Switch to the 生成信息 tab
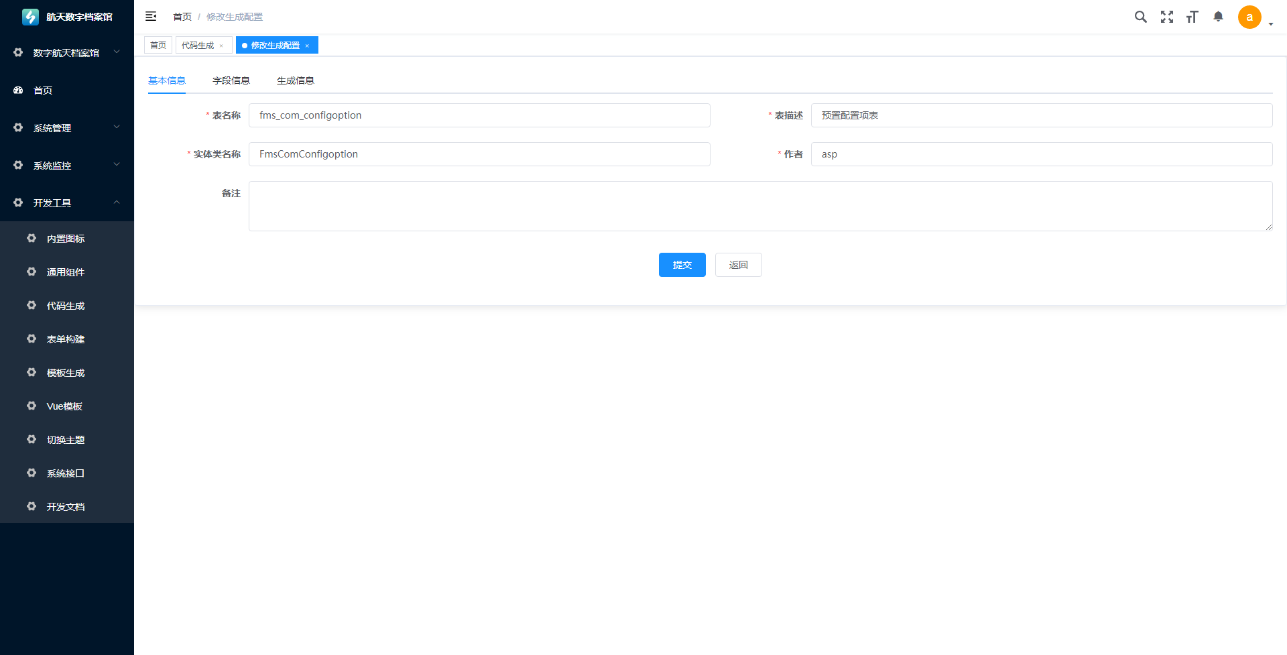Image resolution: width=1287 pixels, height=655 pixels. coord(296,80)
